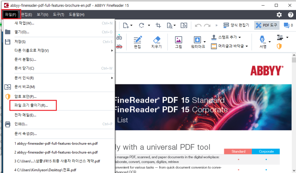Screen dimensions: 296x173
Task: Open recent file 2 abbyy-finereader brochure
Action: (x=59, y=152)
